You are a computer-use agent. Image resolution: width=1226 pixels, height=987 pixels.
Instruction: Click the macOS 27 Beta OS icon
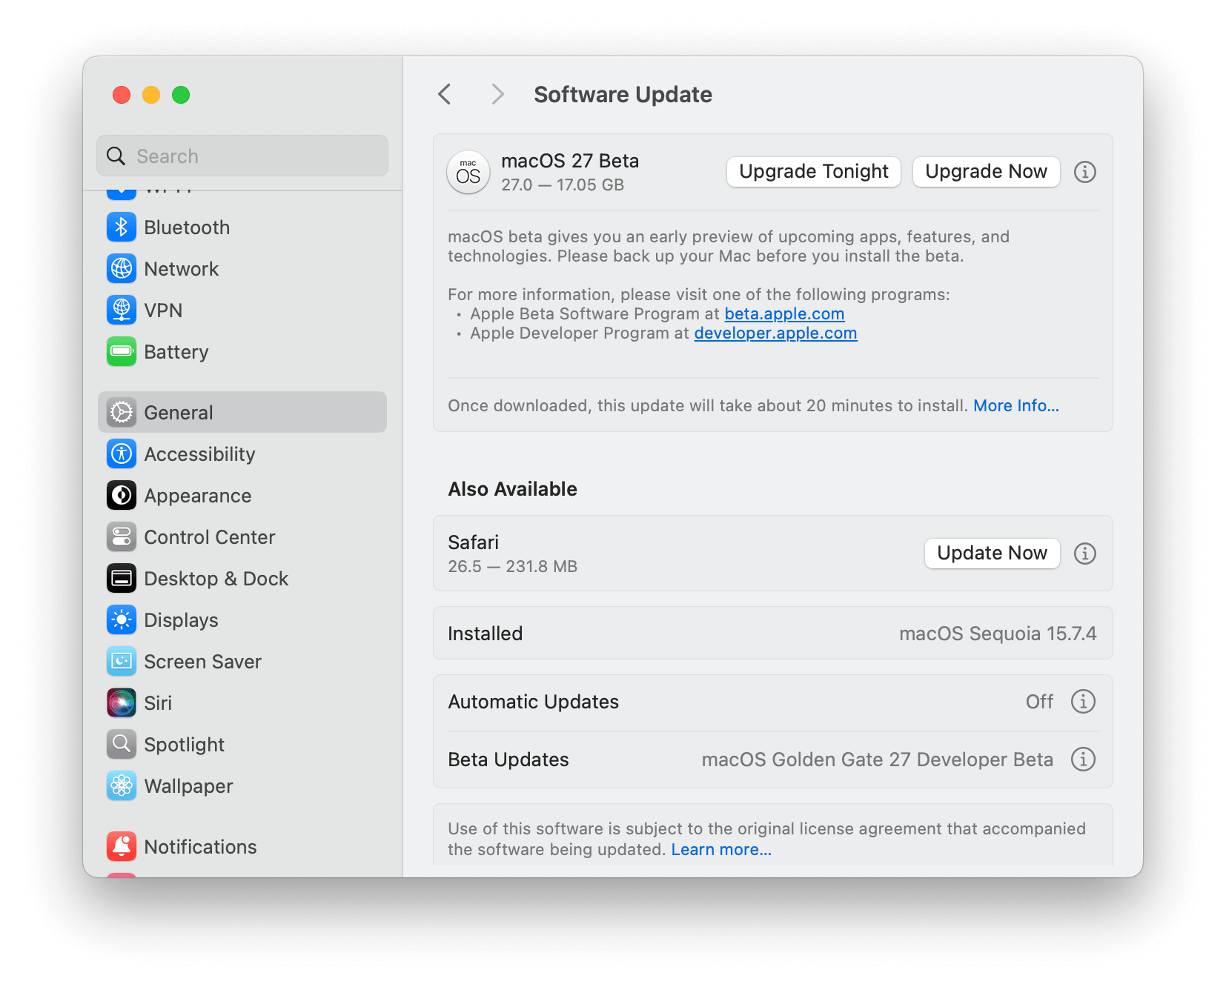(x=468, y=173)
